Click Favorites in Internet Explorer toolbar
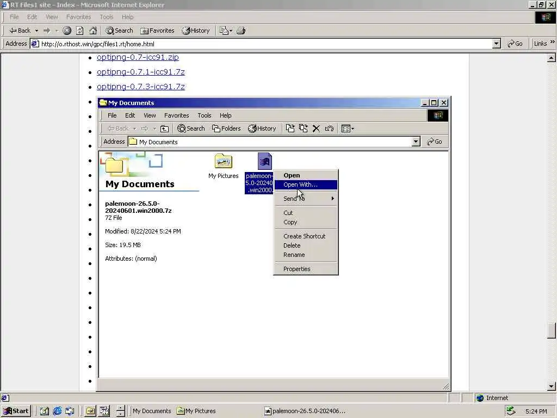 pyautogui.click(x=157, y=30)
